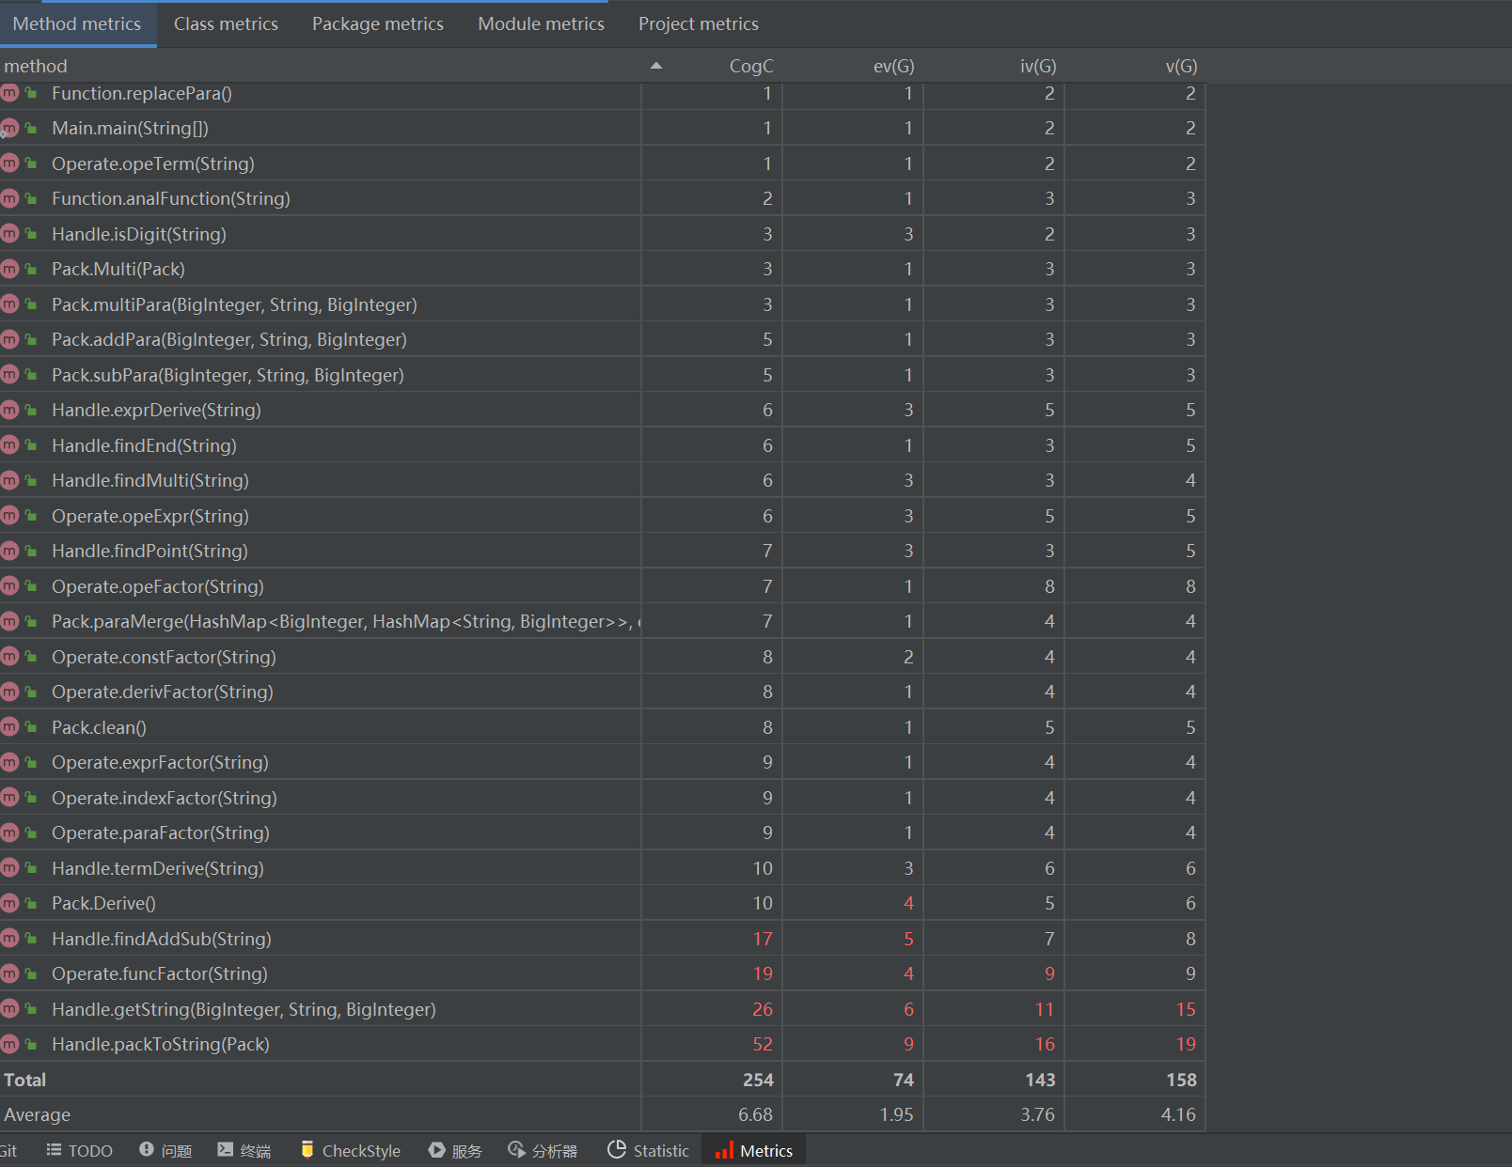This screenshot has height=1167, width=1512.
Task: Click CogC value 52 in packToString row
Action: coord(763,1044)
